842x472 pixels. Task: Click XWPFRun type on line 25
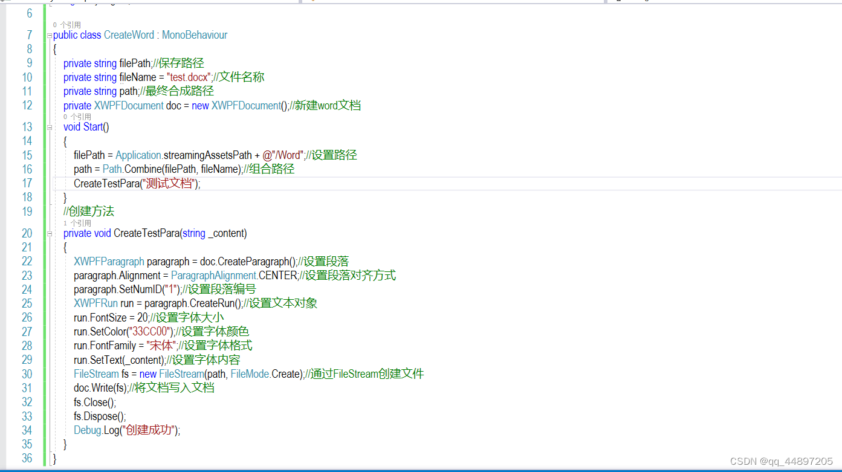point(96,303)
